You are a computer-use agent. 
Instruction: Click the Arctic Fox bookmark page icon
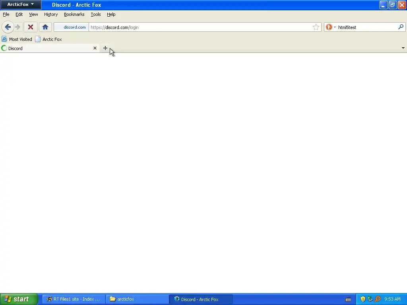(x=38, y=39)
